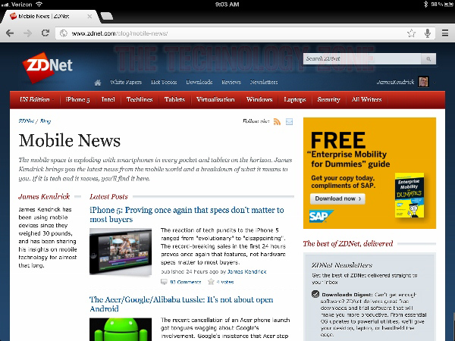
Task: Open the Downloads nav link
Action: [199, 82]
